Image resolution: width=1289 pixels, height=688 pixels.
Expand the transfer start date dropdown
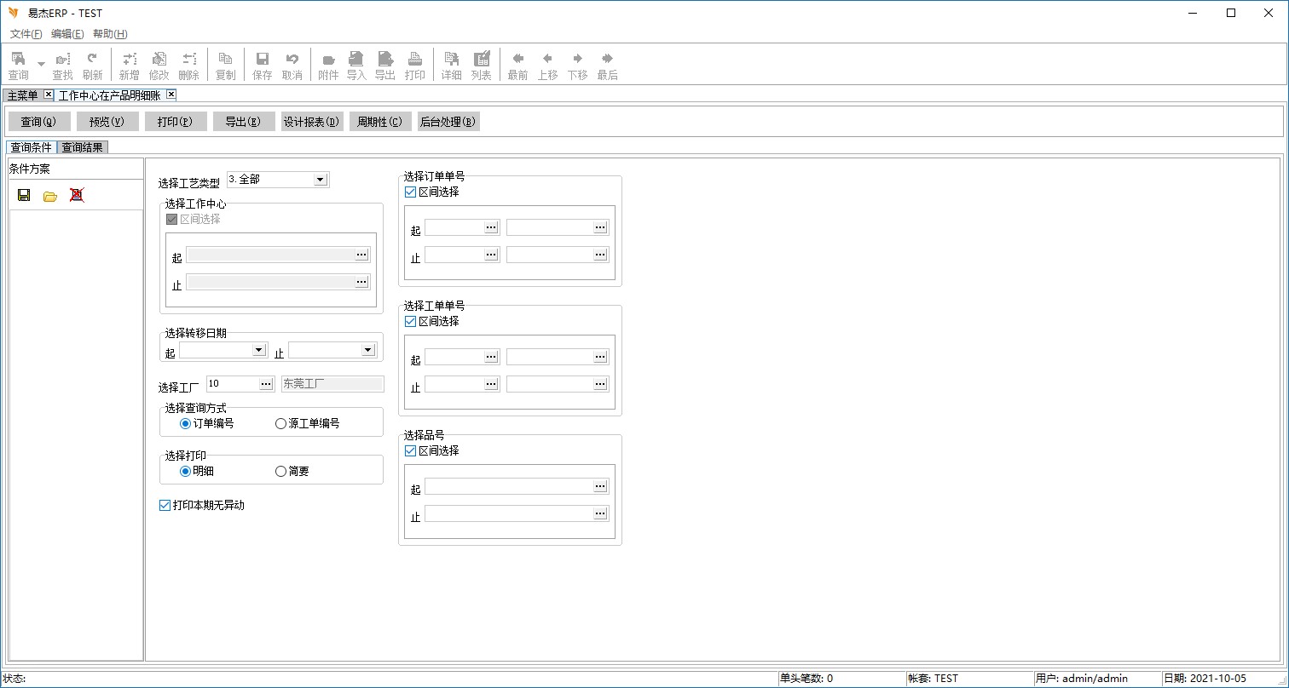click(x=259, y=350)
